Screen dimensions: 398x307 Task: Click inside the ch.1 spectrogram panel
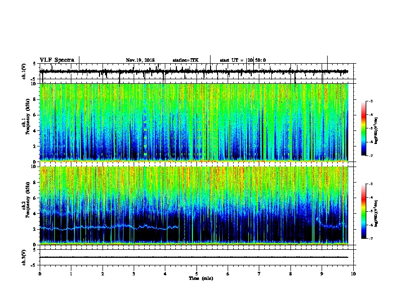tap(193, 122)
